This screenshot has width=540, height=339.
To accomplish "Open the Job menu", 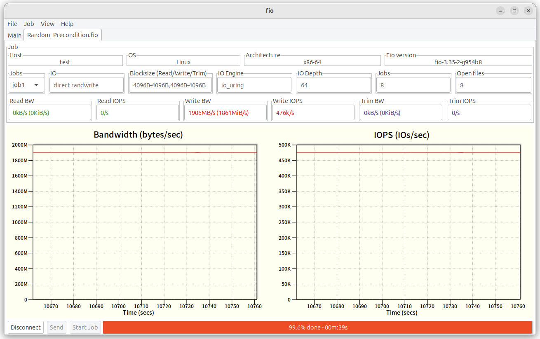I will [x=29, y=24].
